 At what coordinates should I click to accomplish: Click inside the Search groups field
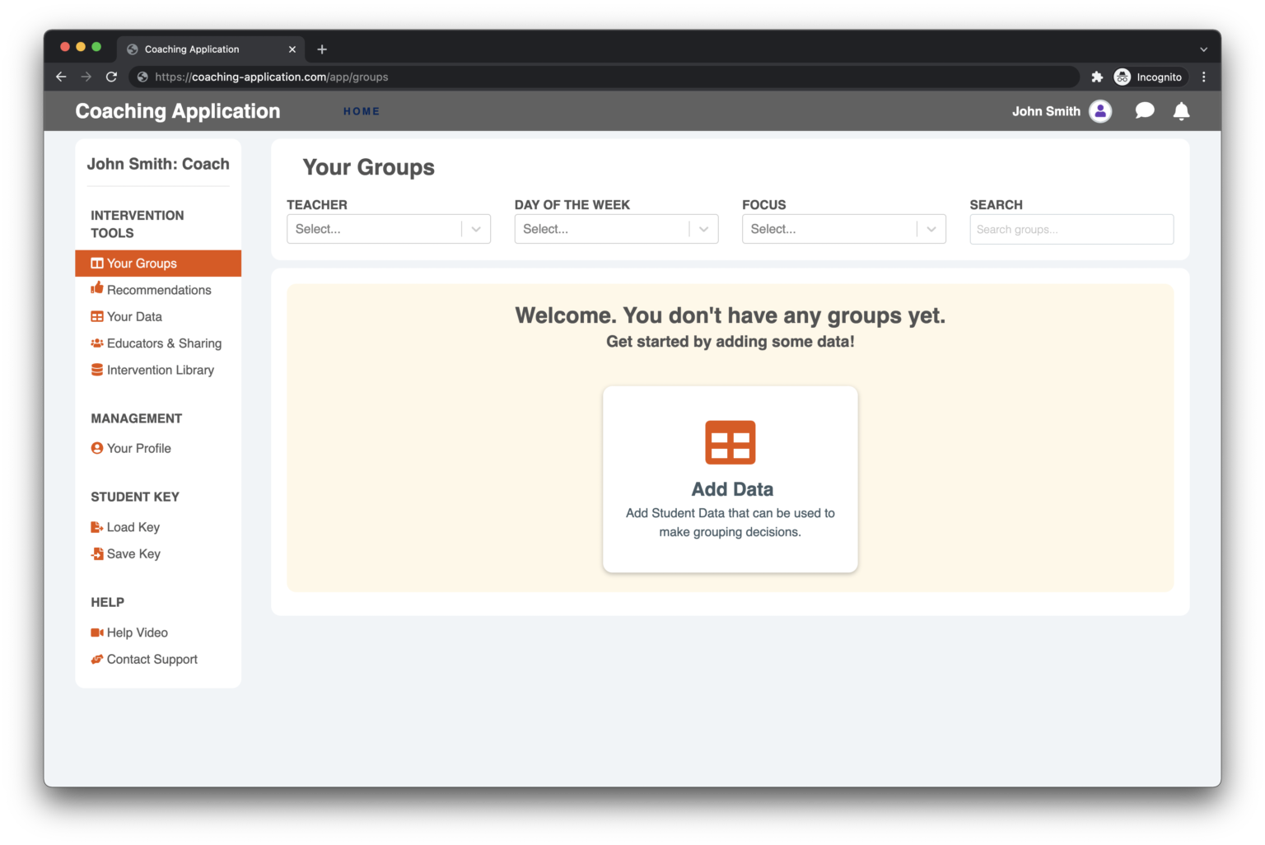(x=1071, y=229)
